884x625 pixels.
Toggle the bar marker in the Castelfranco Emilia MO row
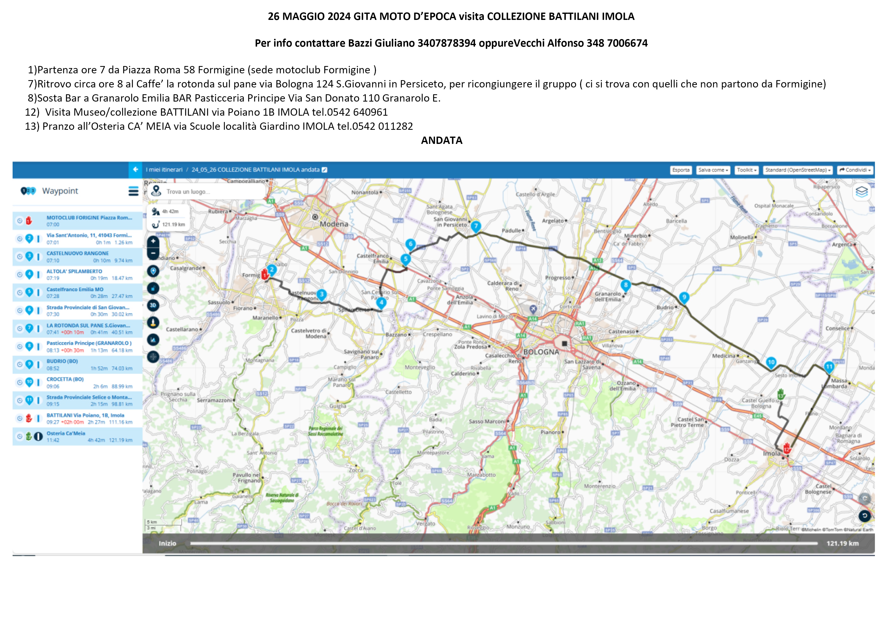[38, 293]
